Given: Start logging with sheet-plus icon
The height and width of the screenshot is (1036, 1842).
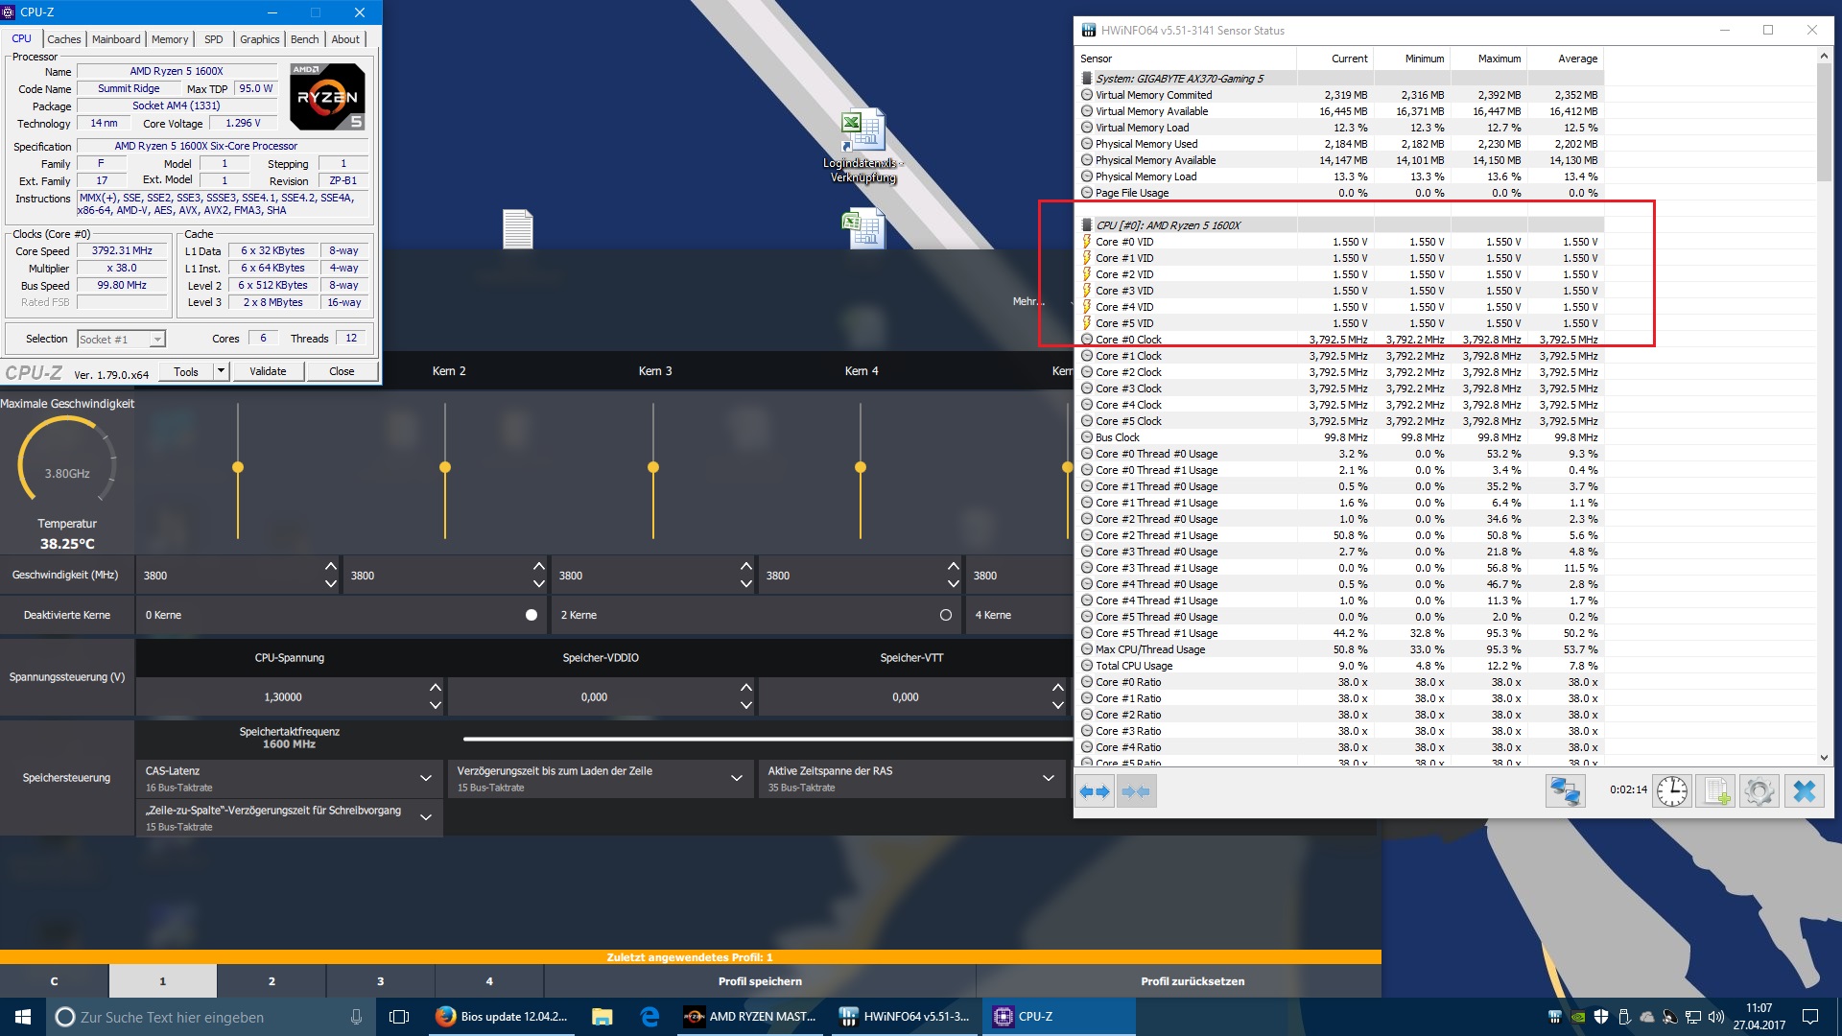Looking at the screenshot, I should coord(1715,791).
